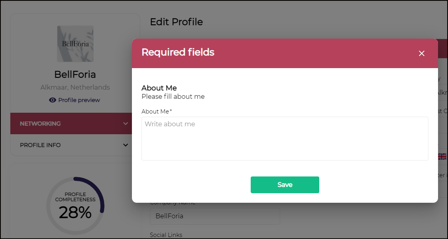This screenshot has width=448, height=239.
Task: Click the eye icon beside Profile preview
Action: [52, 100]
